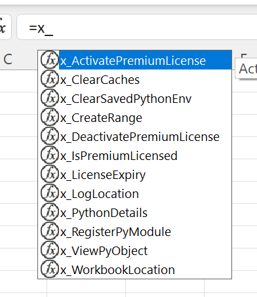Click the fx icon beside x_ClearSavedPythonEnv
Screen dimensions: 257x297
50,98
